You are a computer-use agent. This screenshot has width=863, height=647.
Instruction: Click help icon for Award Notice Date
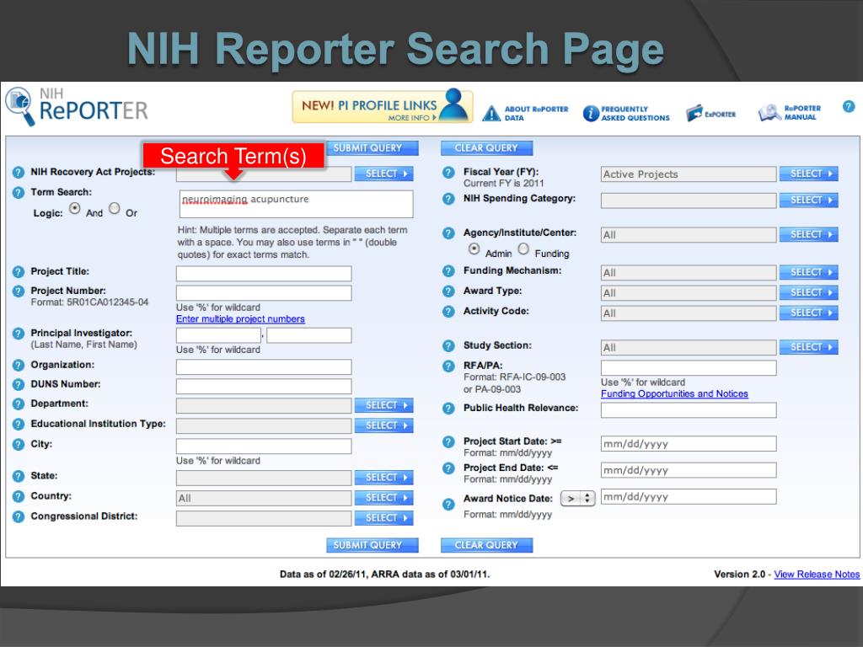(x=448, y=505)
